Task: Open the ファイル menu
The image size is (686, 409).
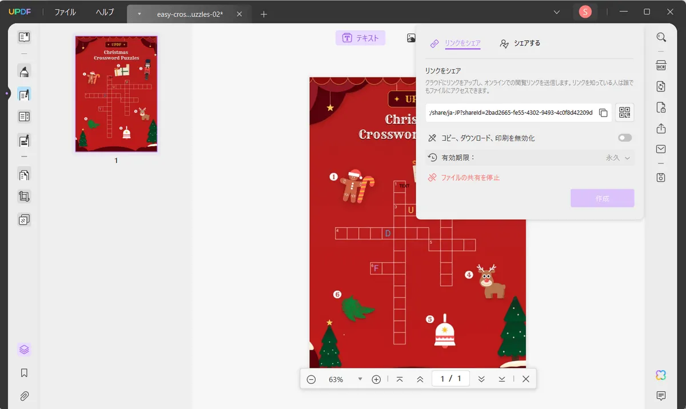Action: tap(65, 12)
